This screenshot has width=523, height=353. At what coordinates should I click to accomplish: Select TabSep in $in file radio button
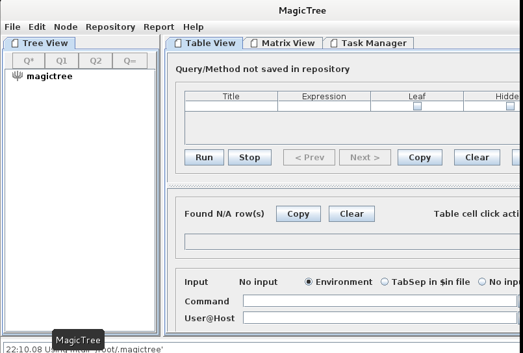click(385, 282)
